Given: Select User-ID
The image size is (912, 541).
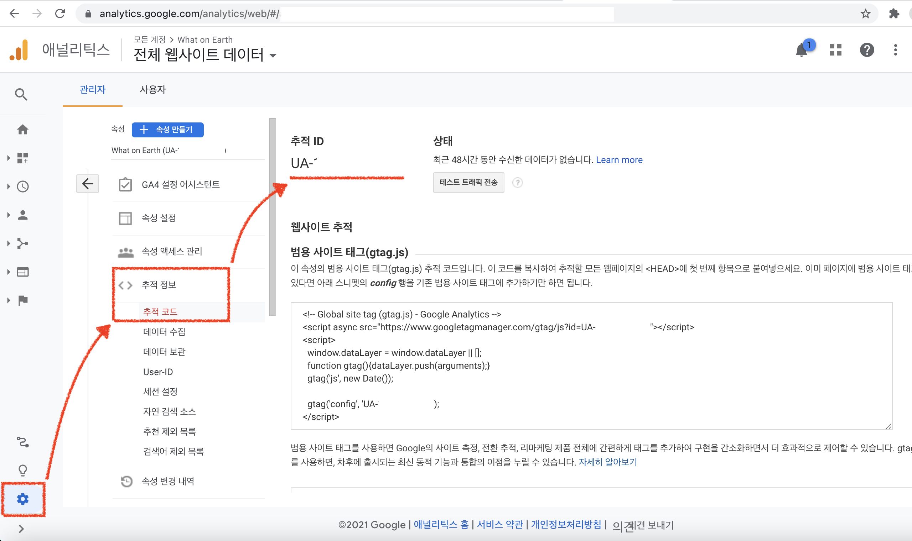Looking at the screenshot, I should [x=158, y=372].
